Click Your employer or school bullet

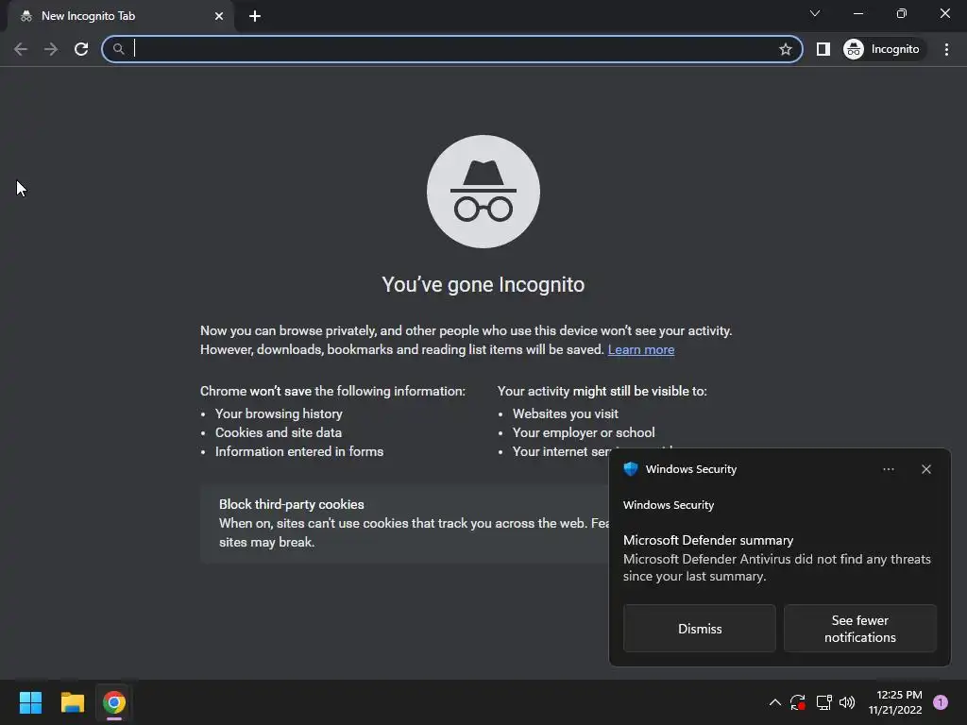click(584, 432)
